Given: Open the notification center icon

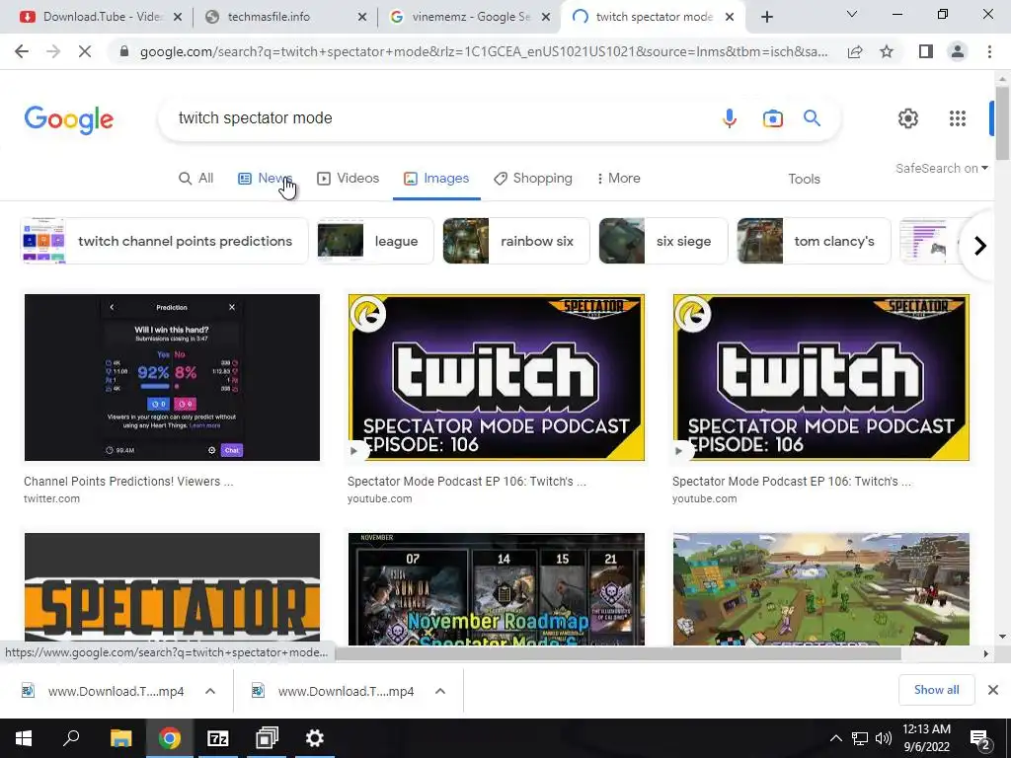Looking at the screenshot, I should (x=980, y=740).
